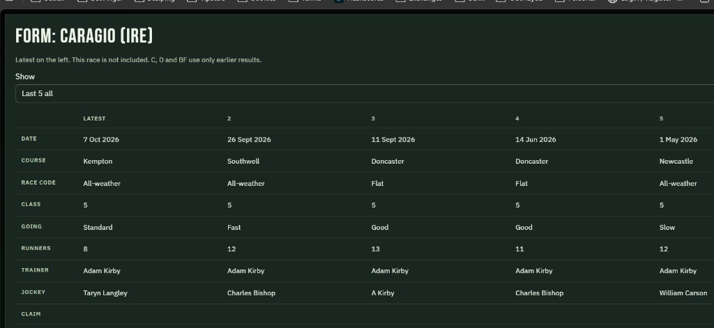Screen dimensions: 714x328
Task: Click the JOCKEY row label
Action: pos(33,292)
